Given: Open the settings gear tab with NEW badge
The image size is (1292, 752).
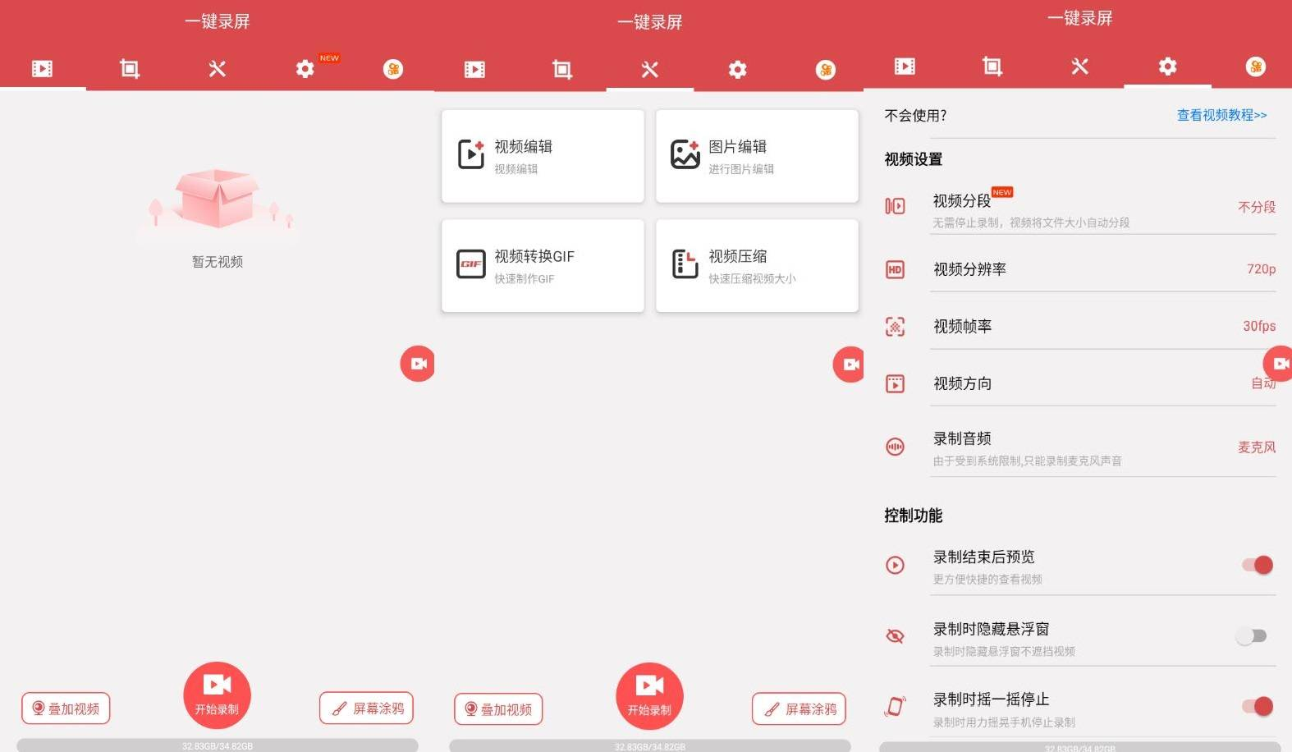Looking at the screenshot, I should point(305,69).
